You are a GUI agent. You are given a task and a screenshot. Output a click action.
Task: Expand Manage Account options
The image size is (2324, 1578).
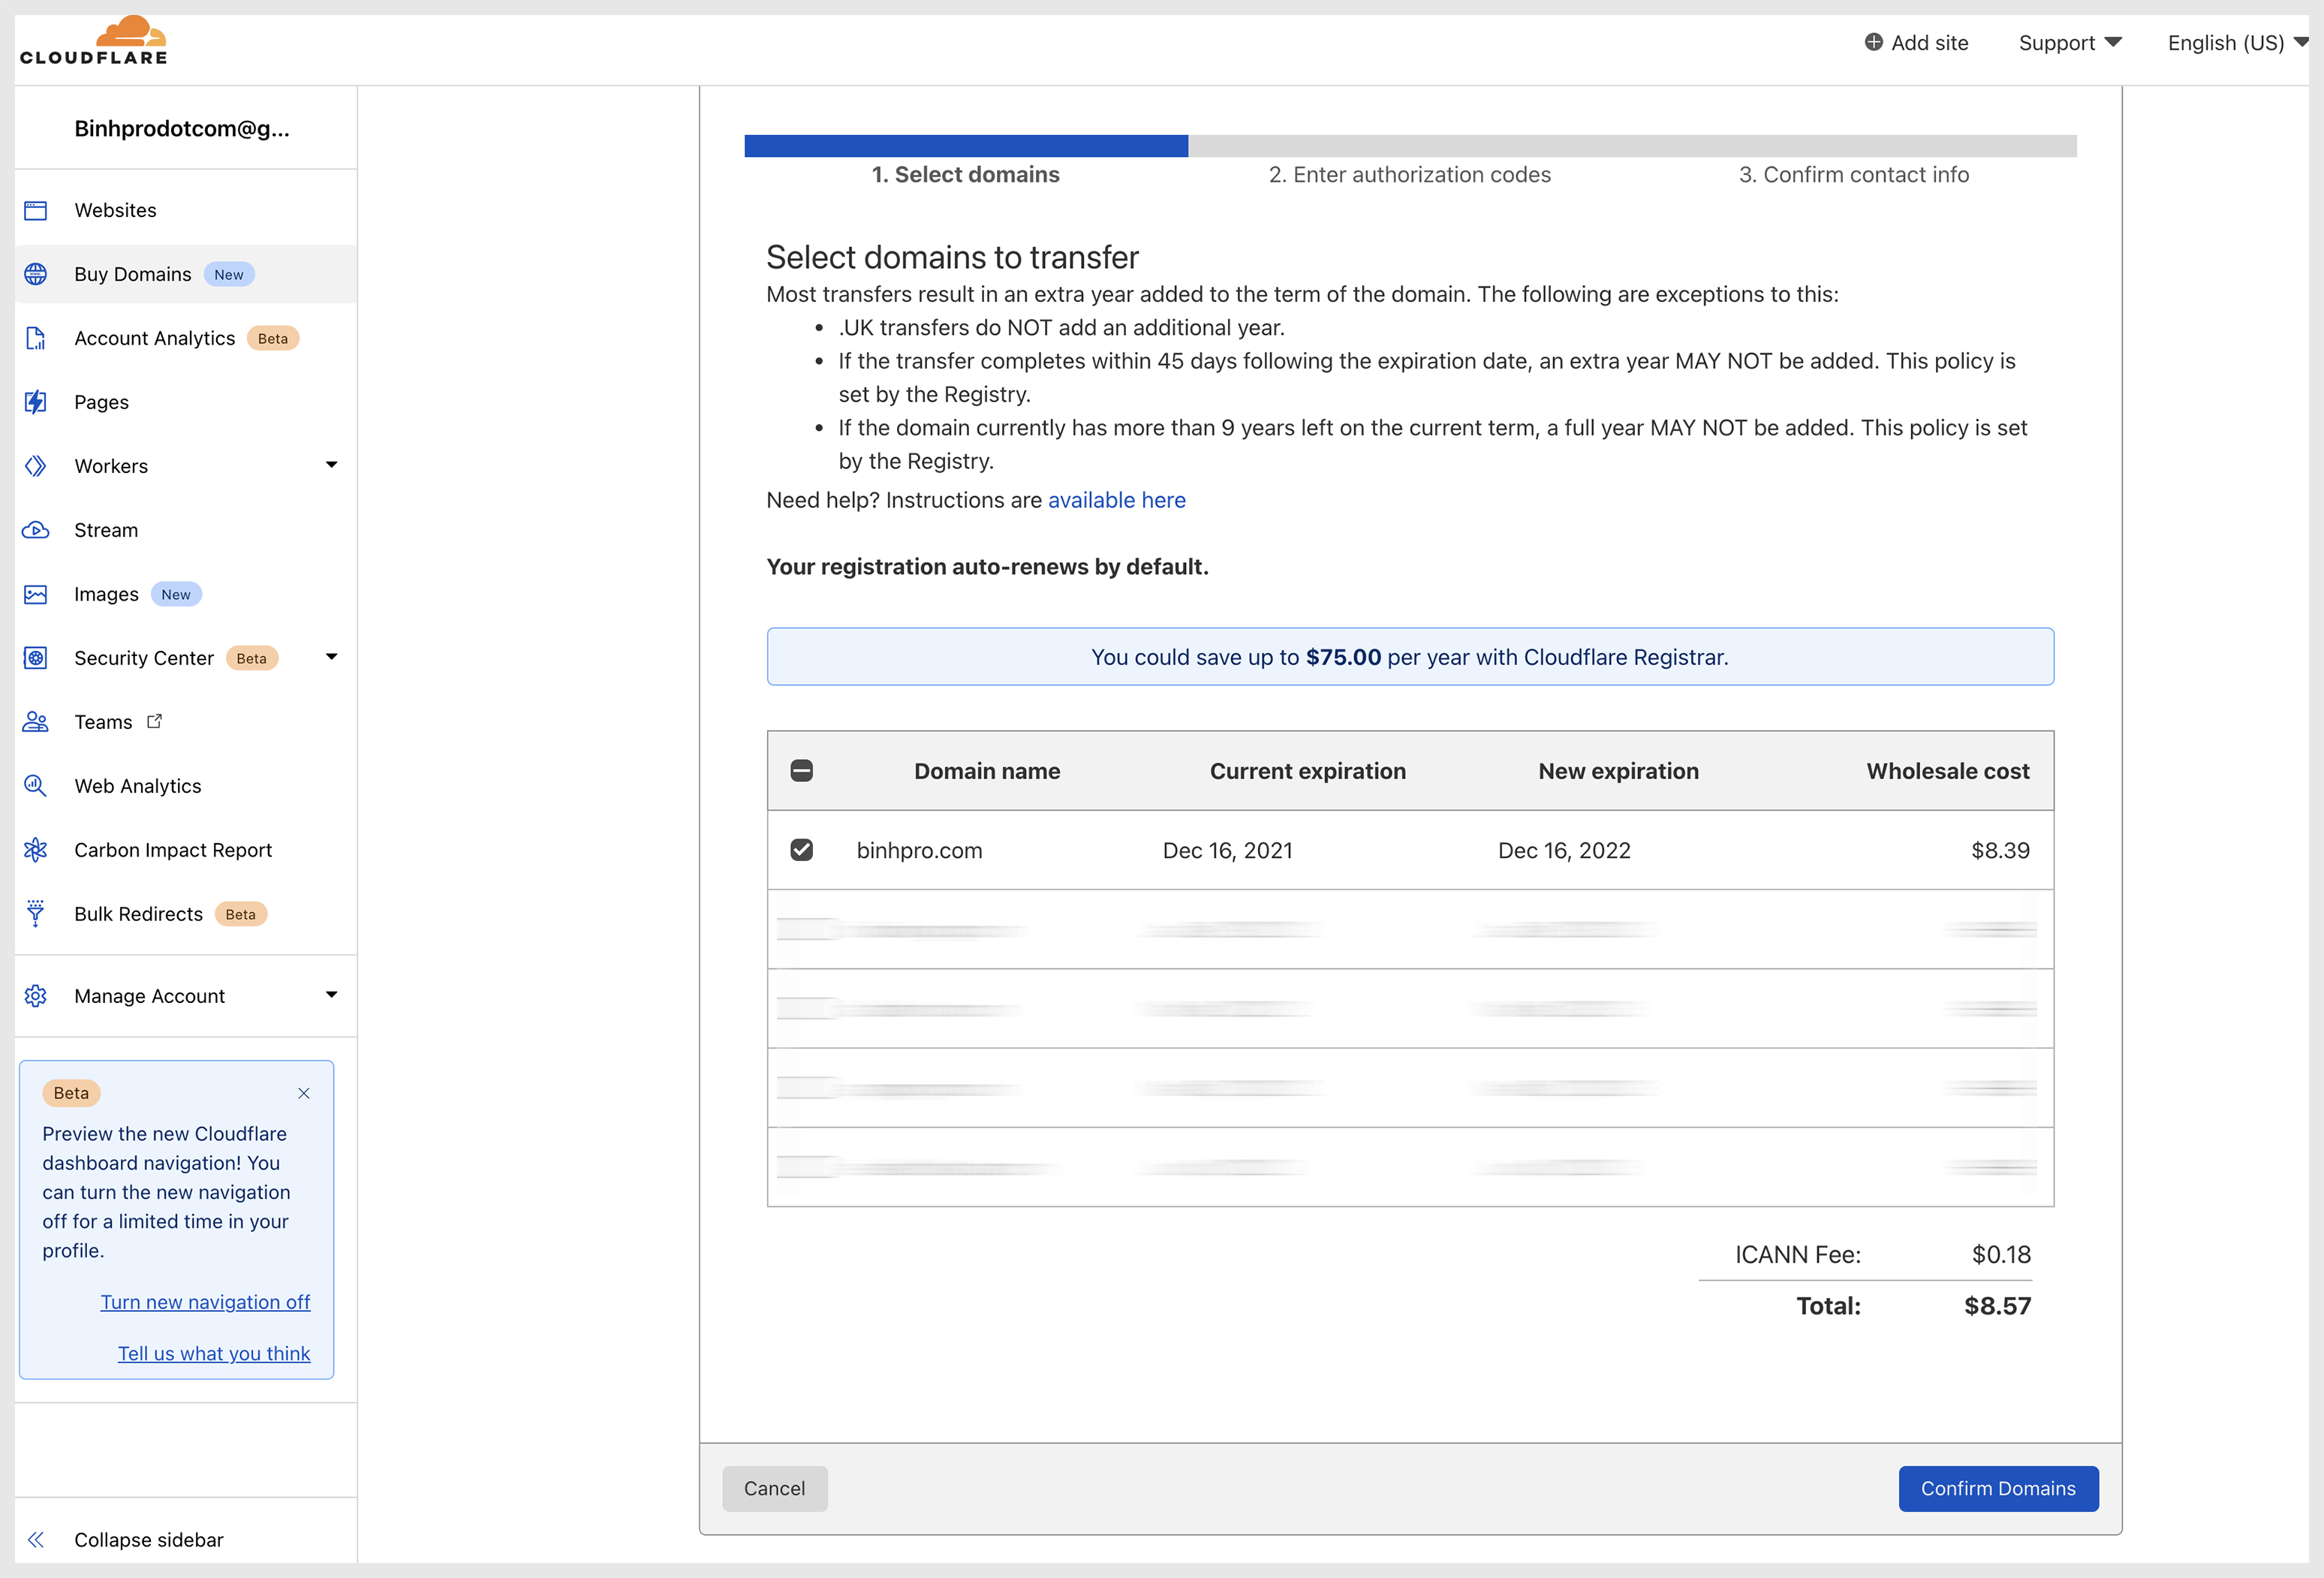[x=331, y=995]
